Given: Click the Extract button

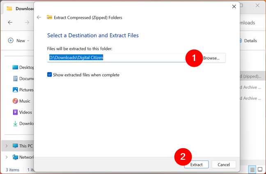Looking at the screenshot, I should pyautogui.click(x=197, y=164).
